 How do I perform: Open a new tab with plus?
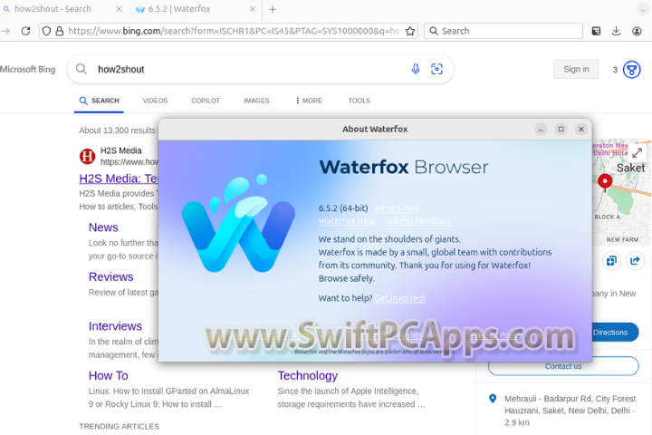tap(273, 9)
